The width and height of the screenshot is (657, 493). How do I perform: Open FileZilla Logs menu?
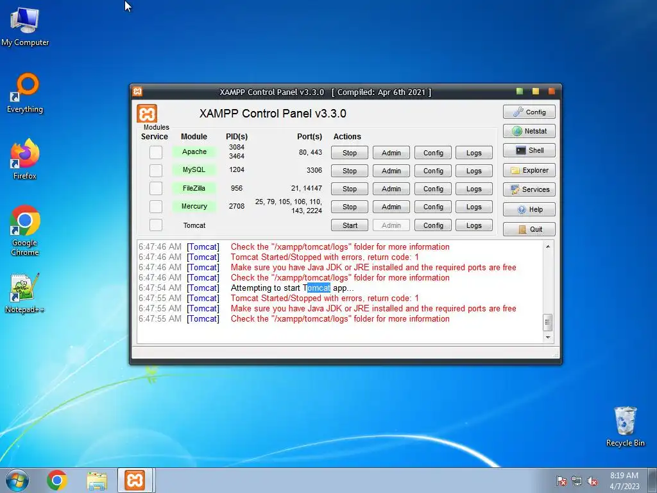point(474,189)
